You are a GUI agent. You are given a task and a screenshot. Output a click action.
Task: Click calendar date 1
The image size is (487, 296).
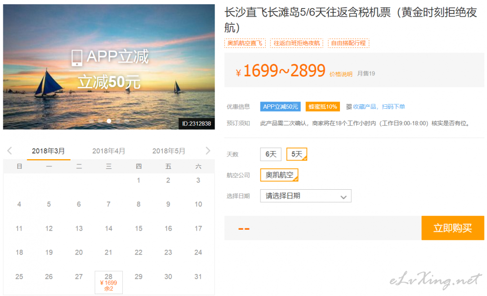[139, 180]
